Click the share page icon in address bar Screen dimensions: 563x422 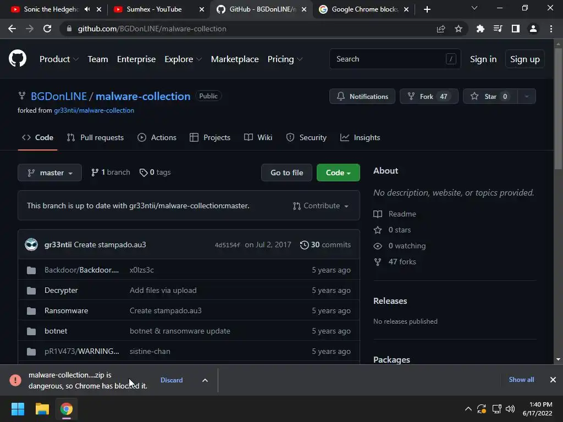pos(441,29)
